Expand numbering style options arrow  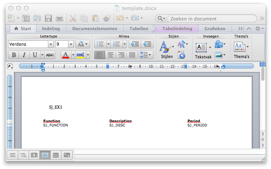[x=124, y=44]
